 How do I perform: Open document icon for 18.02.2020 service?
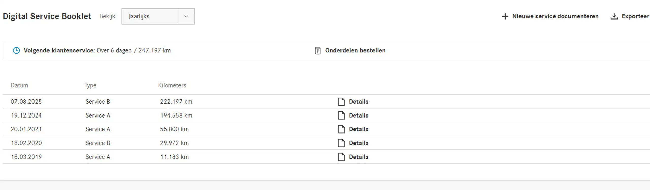341,143
